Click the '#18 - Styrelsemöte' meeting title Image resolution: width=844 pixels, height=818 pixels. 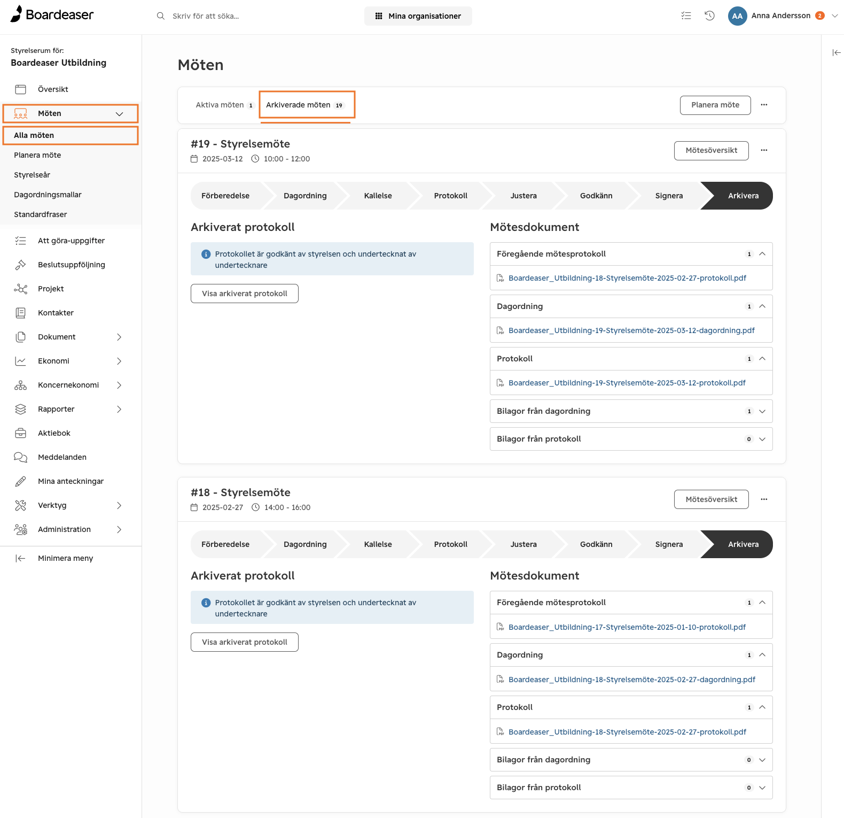point(240,492)
